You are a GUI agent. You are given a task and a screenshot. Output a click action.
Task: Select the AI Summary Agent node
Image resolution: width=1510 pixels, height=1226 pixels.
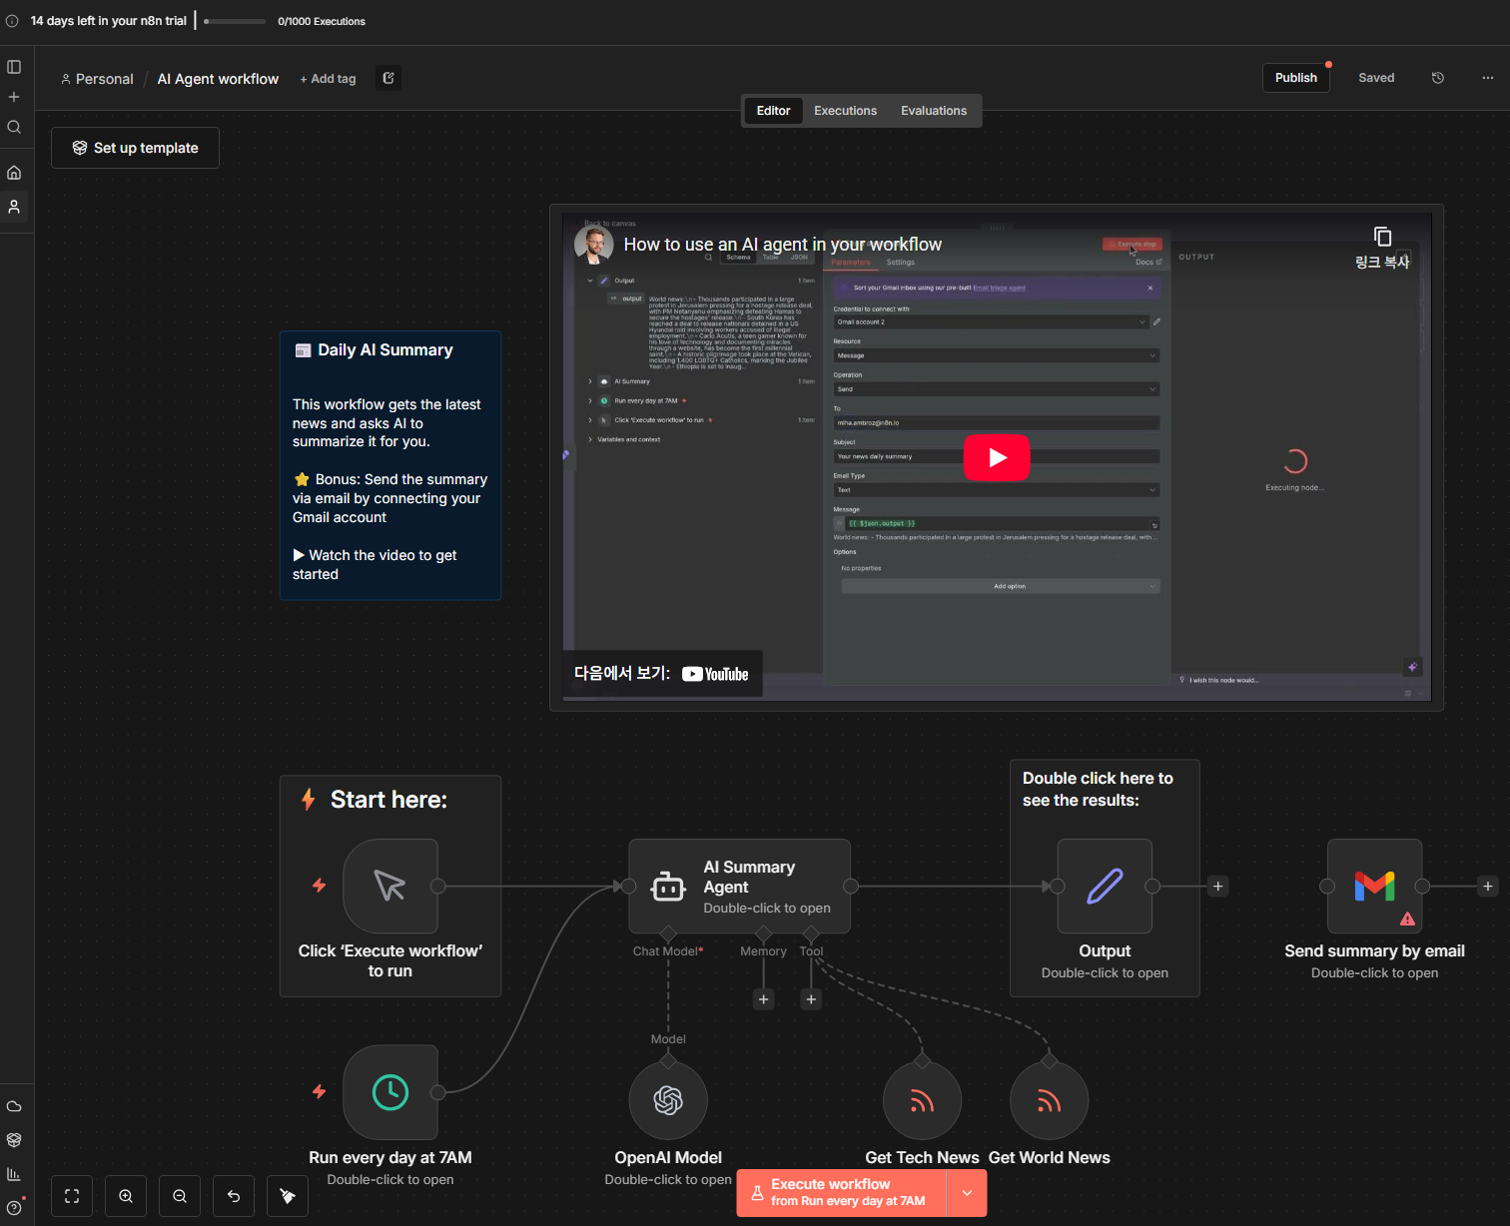coord(739,886)
